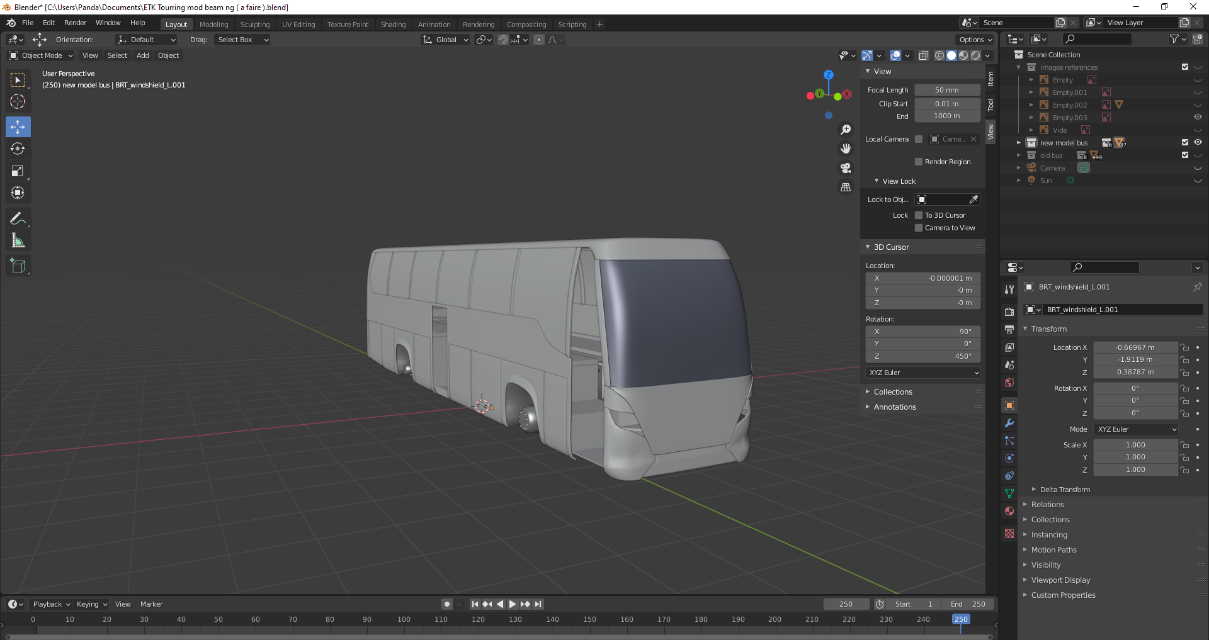Toggle snapping magnet in header
1209x640 pixels.
pos(502,40)
